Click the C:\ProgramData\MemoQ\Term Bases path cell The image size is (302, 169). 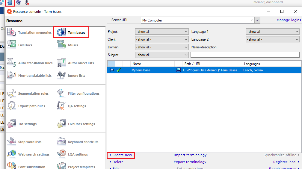point(212,70)
